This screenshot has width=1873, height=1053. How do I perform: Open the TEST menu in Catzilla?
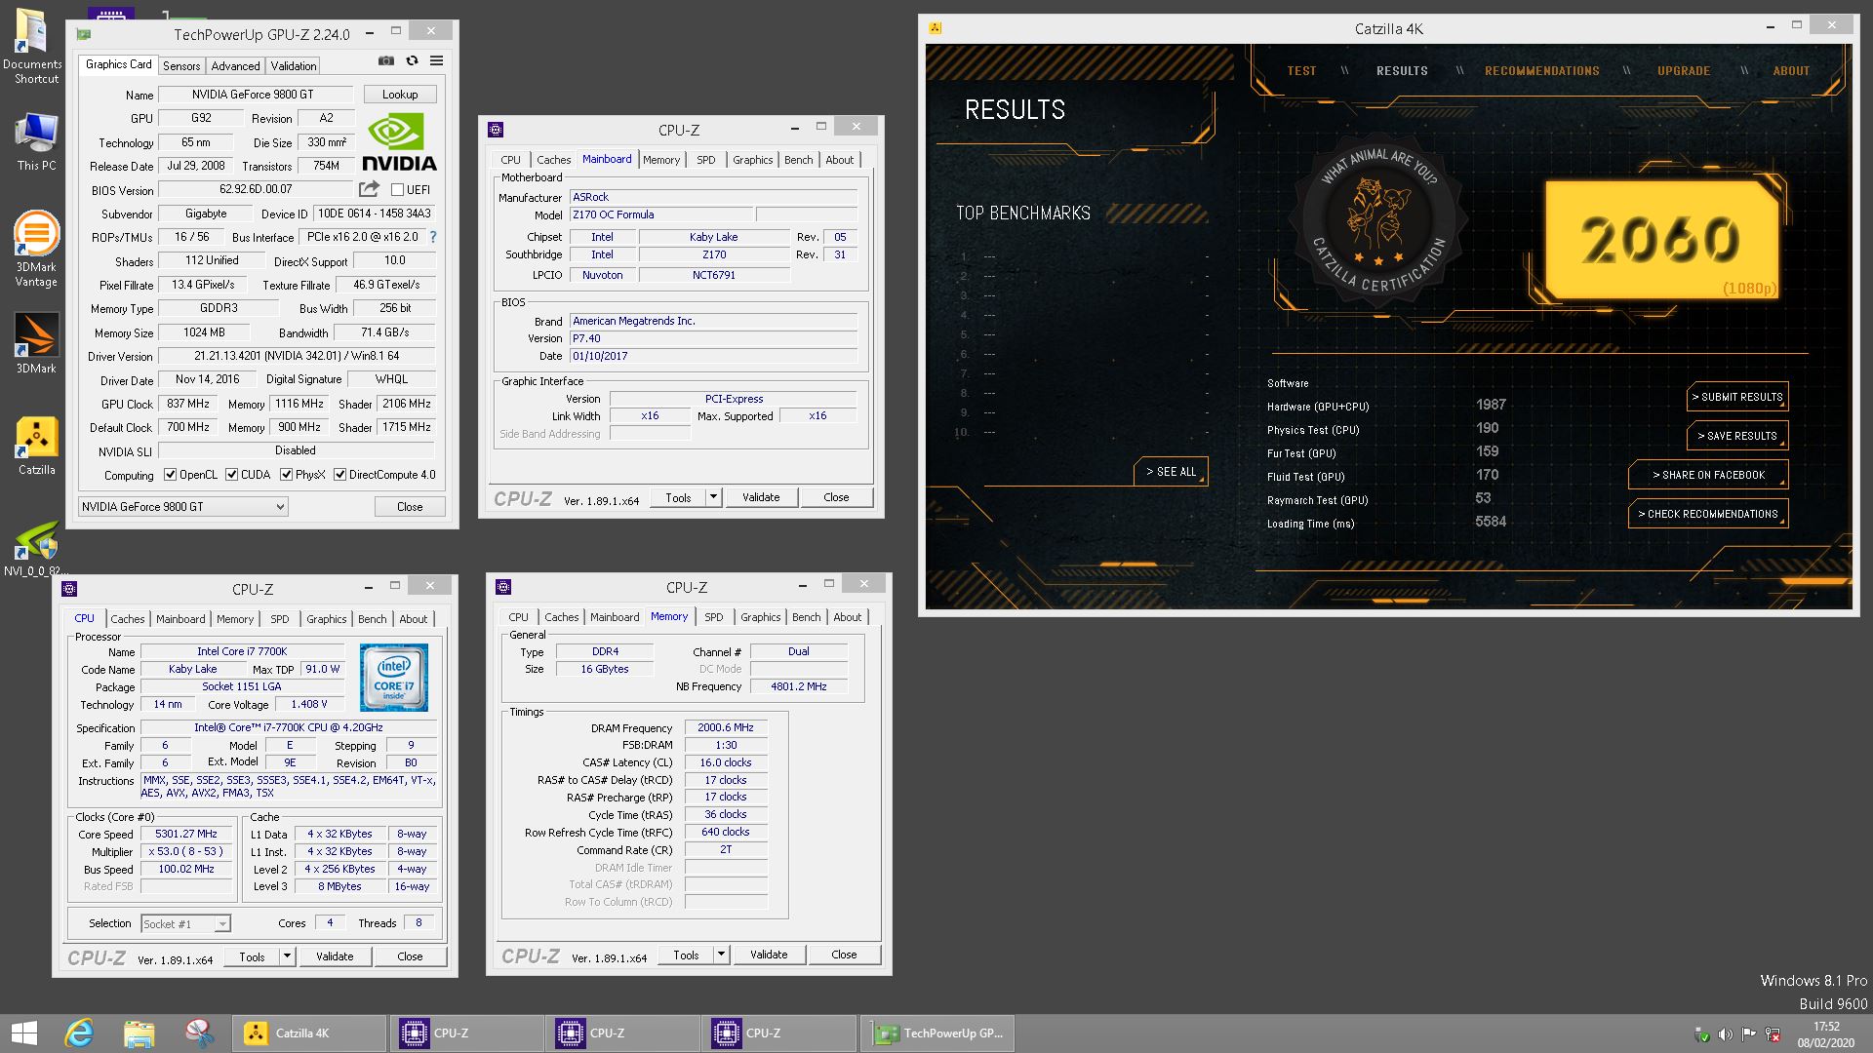(1301, 71)
